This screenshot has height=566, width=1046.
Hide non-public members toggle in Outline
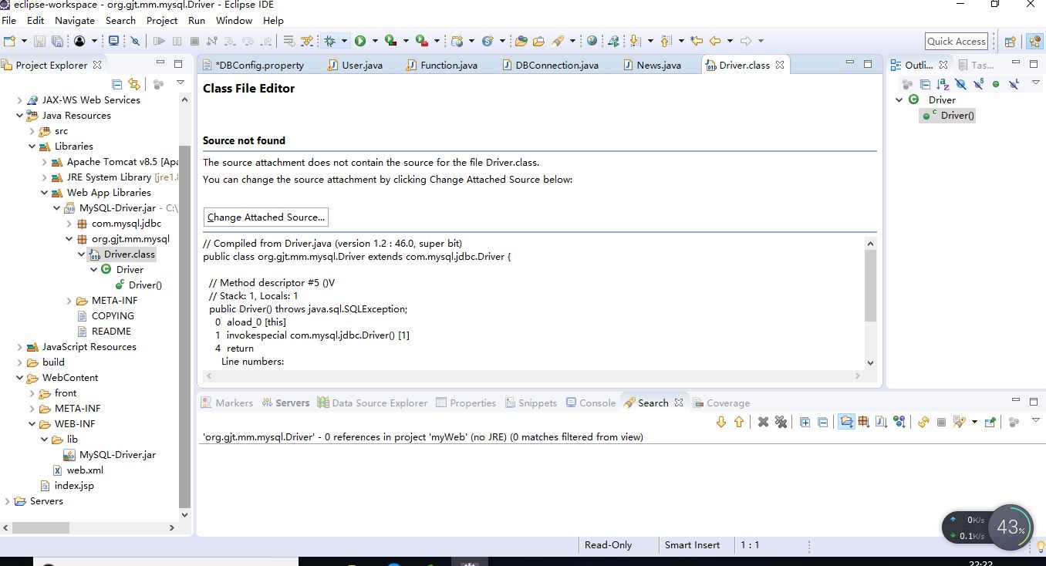coord(996,84)
